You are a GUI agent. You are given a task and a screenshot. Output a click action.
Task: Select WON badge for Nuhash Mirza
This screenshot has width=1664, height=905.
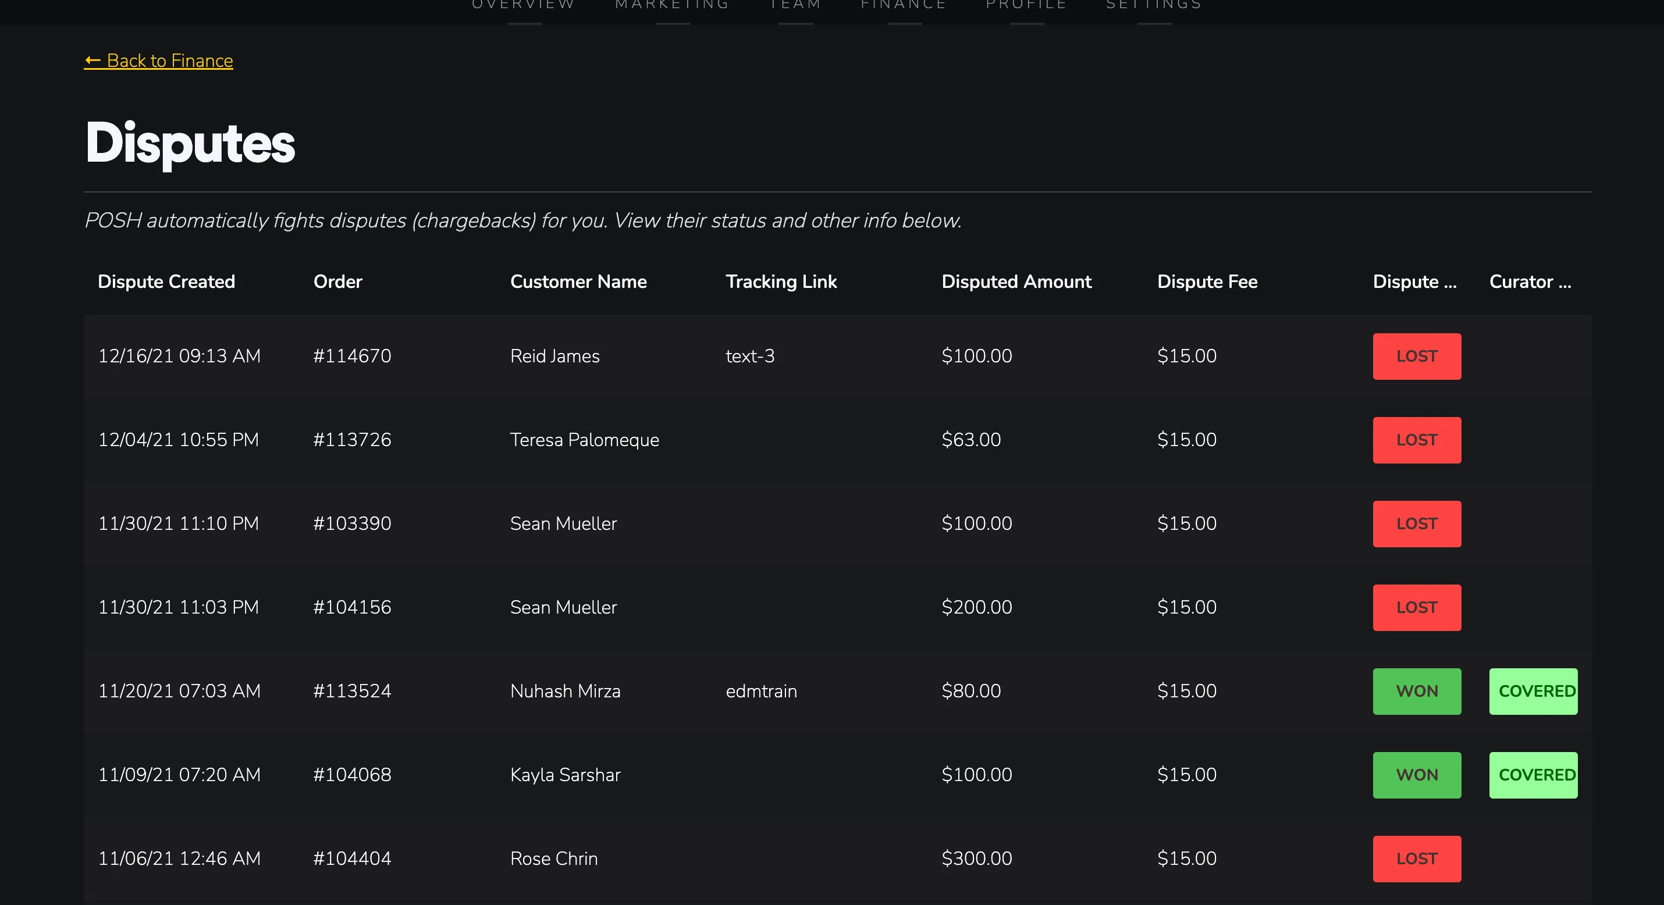(1417, 691)
